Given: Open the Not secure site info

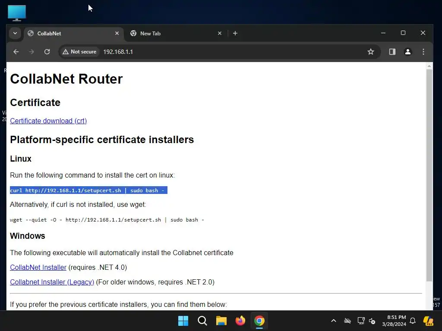Looking at the screenshot, I should (80, 52).
